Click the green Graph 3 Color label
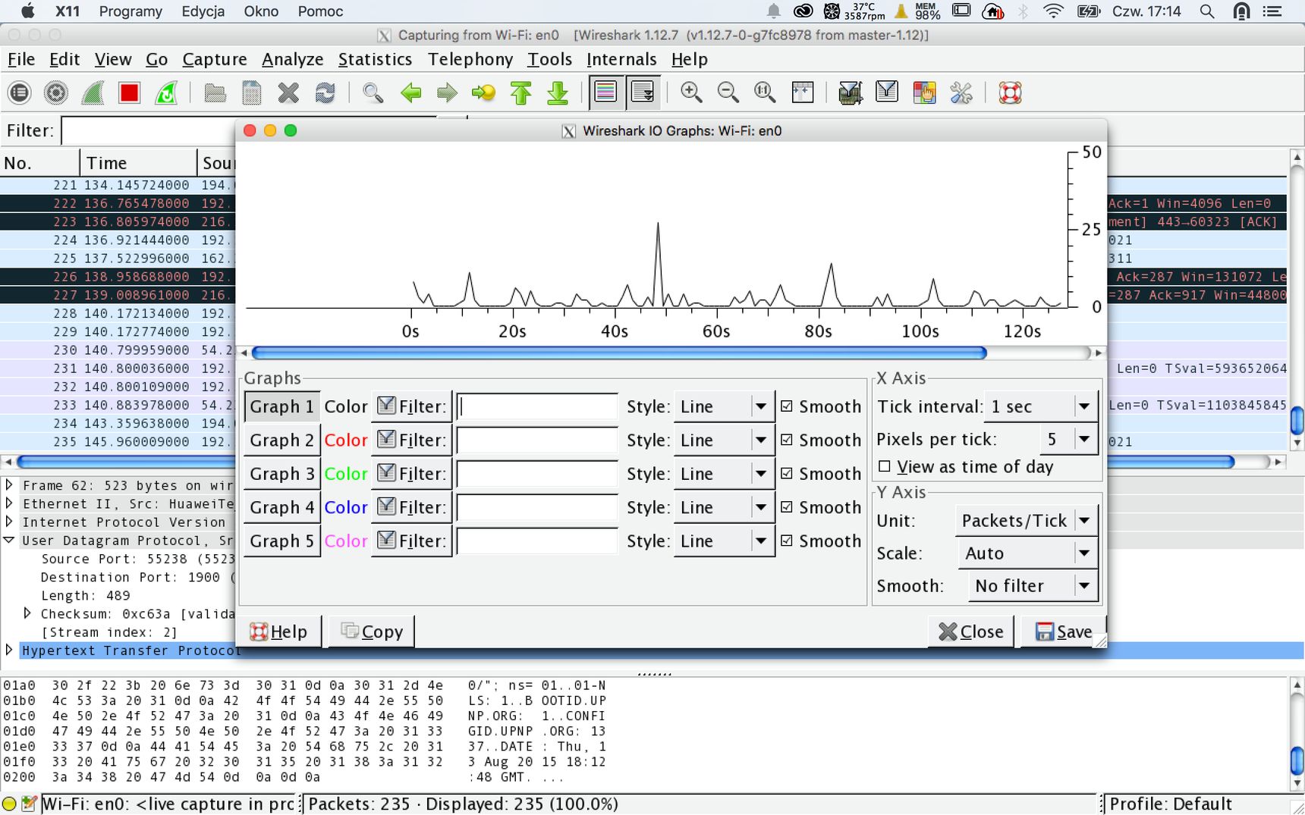Screen dimensions: 1305x815 tap(346, 473)
